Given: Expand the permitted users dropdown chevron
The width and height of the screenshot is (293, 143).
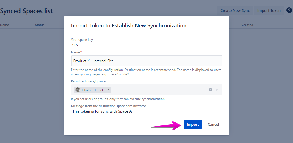Looking at the screenshot, I should pos(217,90).
